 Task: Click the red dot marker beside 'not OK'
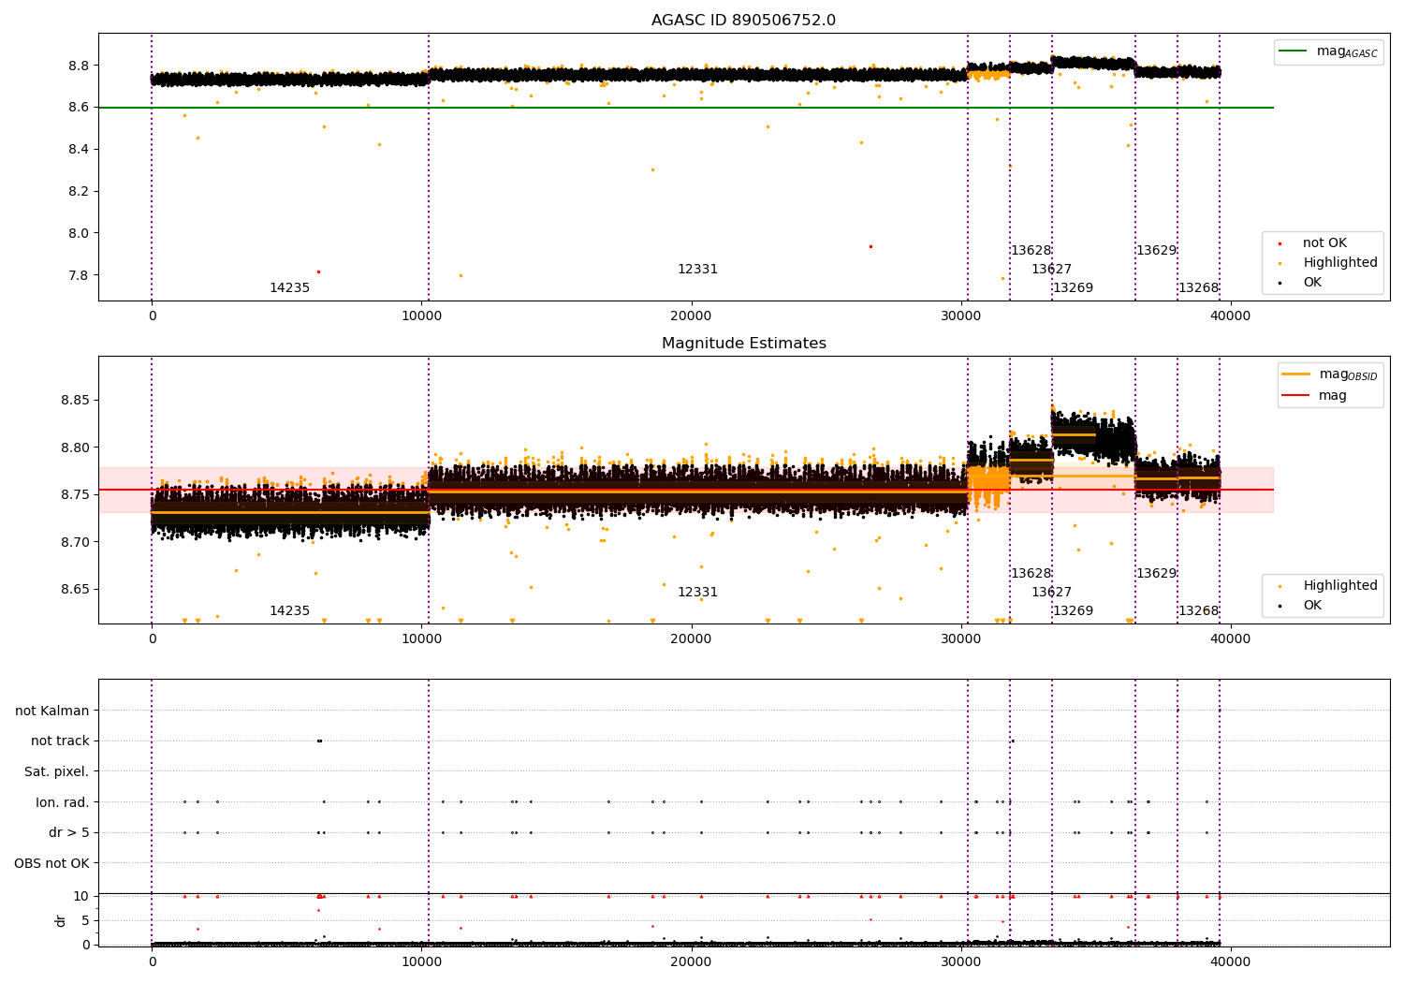pyautogui.click(x=1280, y=243)
